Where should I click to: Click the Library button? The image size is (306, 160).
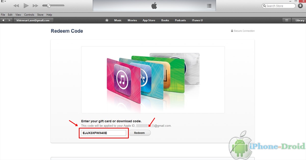[300, 20]
